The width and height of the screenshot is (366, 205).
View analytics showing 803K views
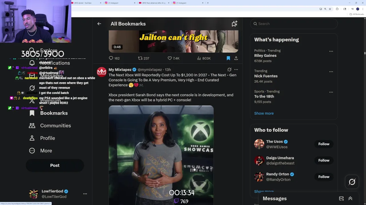[204, 58]
